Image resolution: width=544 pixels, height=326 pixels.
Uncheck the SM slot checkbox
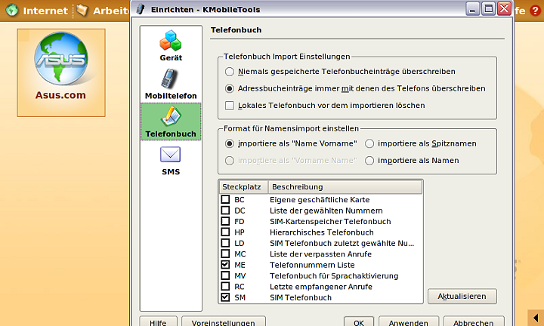(225, 297)
